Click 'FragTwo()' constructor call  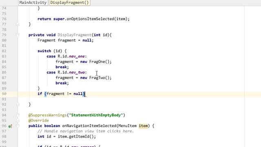click(x=99, y=78)
